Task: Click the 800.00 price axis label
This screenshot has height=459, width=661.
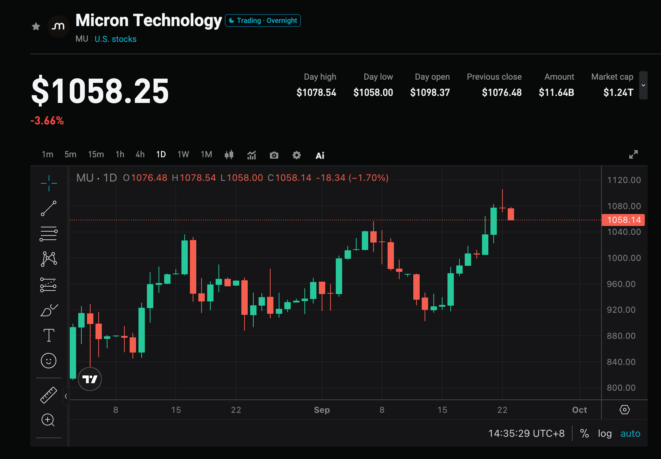Action: coord(621,388)
